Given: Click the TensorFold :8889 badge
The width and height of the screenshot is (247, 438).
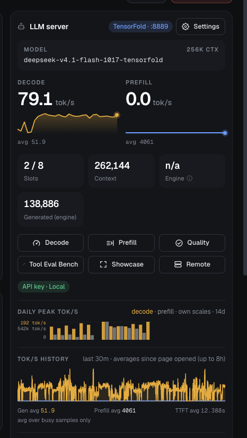Looking at the screenshot, I should click(140, 27).
